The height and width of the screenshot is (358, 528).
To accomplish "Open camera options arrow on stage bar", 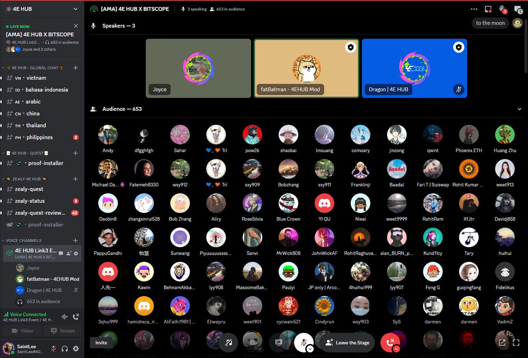I will 260,349.
